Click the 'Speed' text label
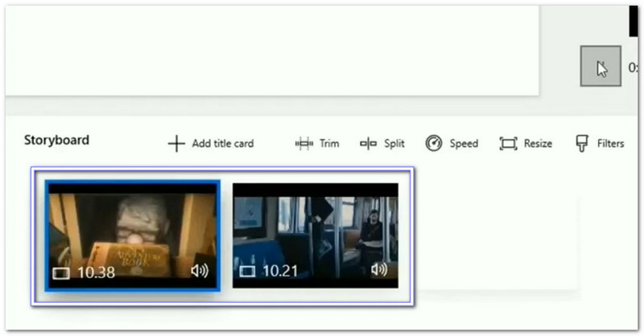Screen dimensions: 644x336 click(464, 144)
